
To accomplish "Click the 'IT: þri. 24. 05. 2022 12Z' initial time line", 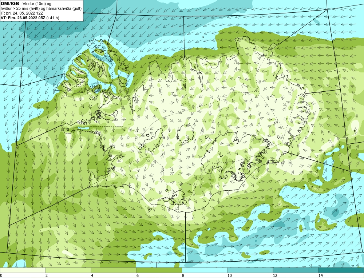I will (x=22, y=13).
